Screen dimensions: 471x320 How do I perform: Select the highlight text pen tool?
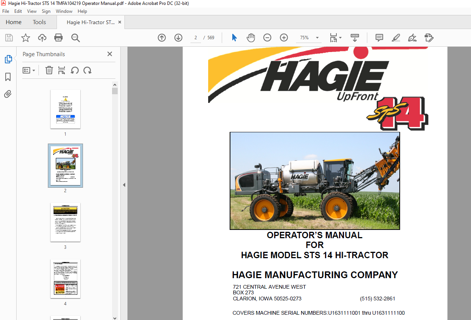click(396, 38)
